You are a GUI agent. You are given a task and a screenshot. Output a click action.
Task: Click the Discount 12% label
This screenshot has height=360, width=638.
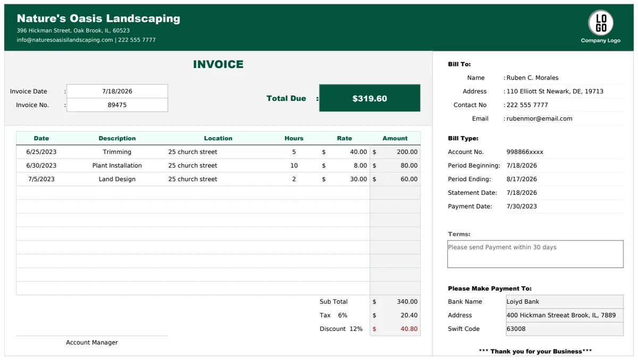pyautogui.click(x=341, y=329)
